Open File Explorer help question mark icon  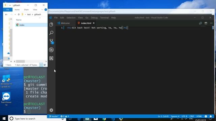coord(46,10)
